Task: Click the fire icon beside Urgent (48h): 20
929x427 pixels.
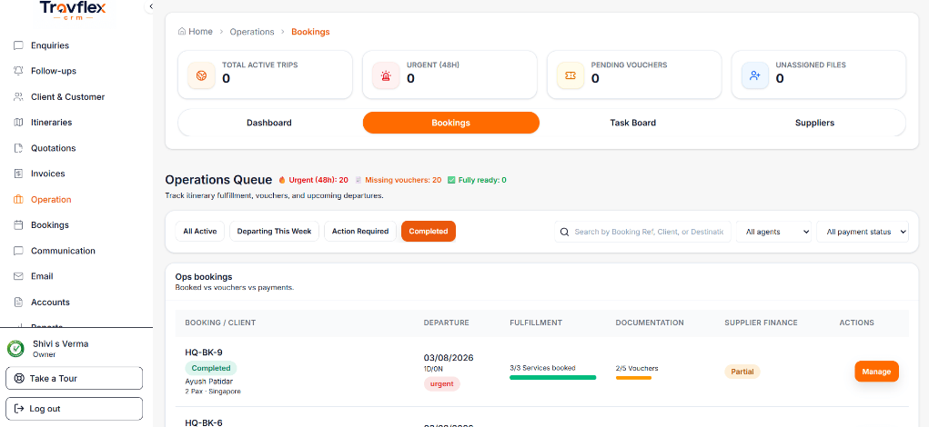Action: pos(282,180)
